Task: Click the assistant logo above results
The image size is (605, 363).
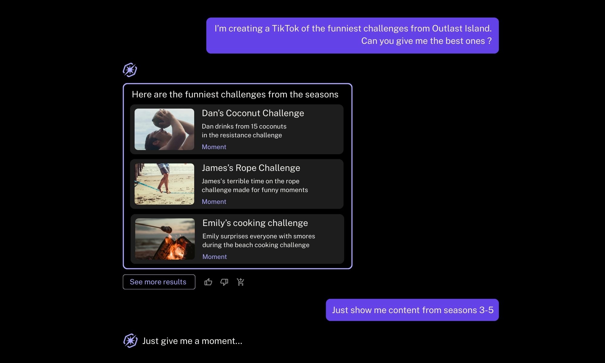Action: pos(130,70)
